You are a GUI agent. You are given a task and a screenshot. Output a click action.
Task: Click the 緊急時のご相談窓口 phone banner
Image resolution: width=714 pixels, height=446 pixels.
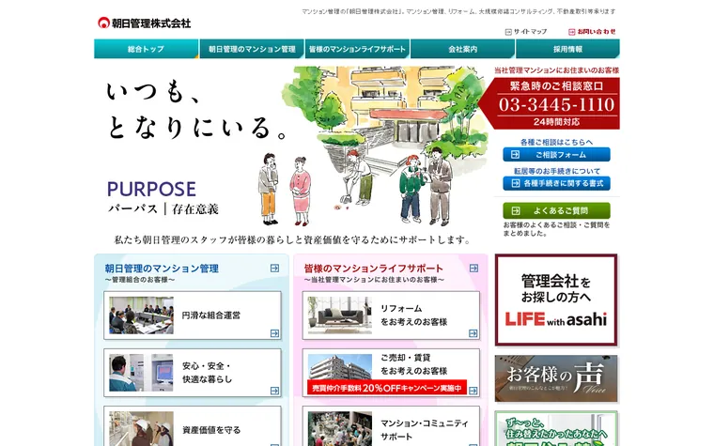tap(550, 103)
